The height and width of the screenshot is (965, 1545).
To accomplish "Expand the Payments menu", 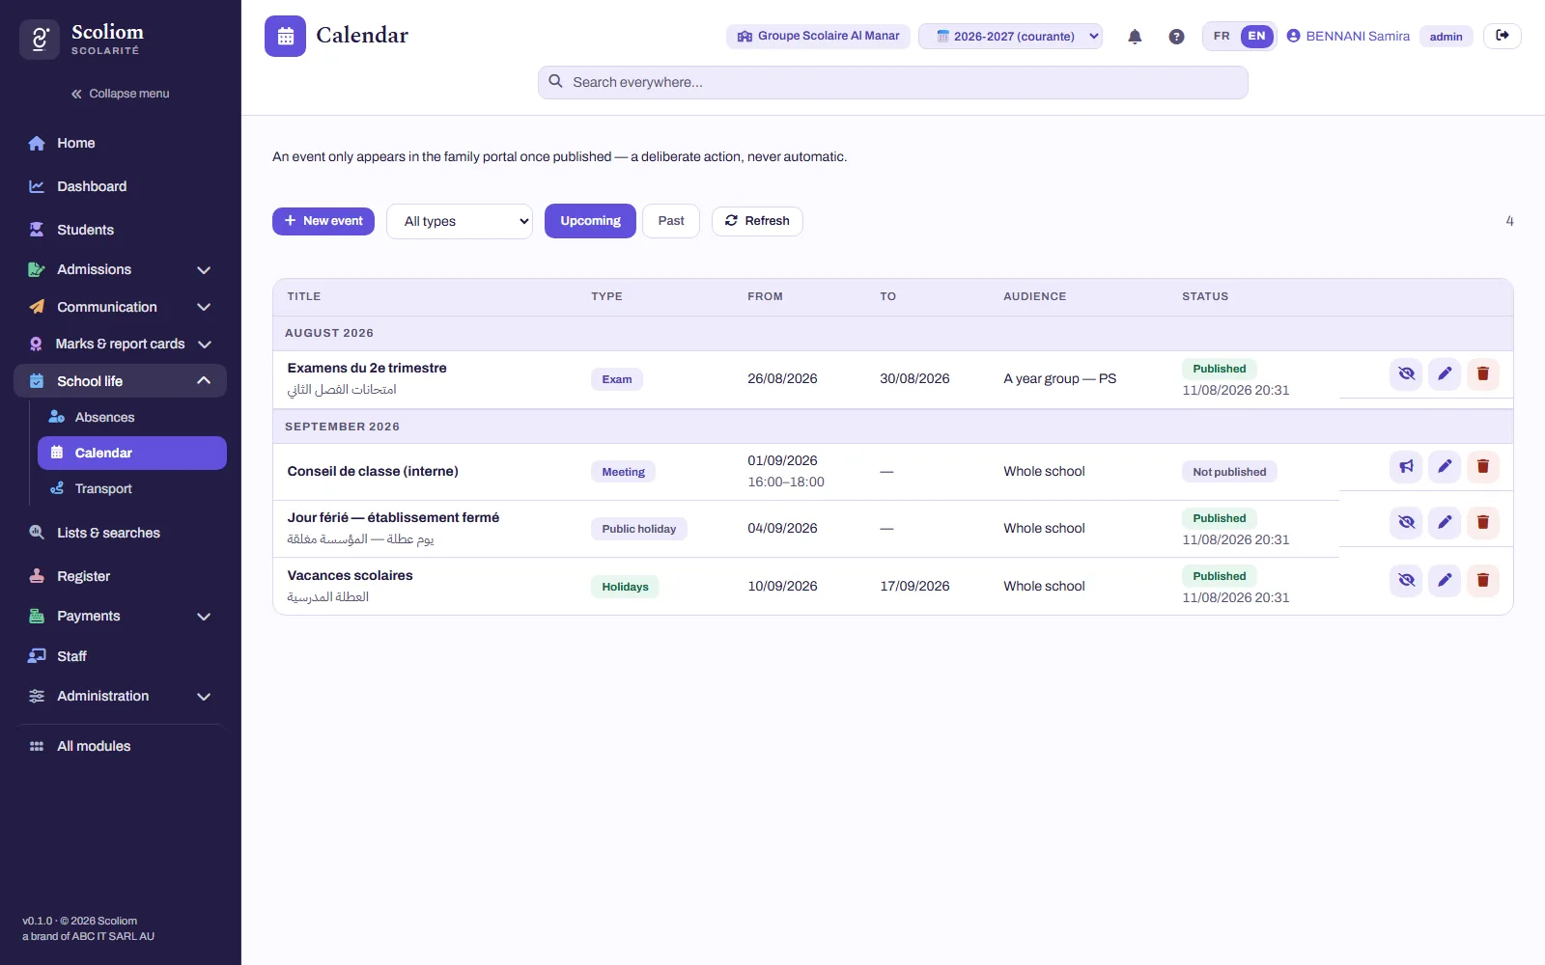I will point(120,616).
